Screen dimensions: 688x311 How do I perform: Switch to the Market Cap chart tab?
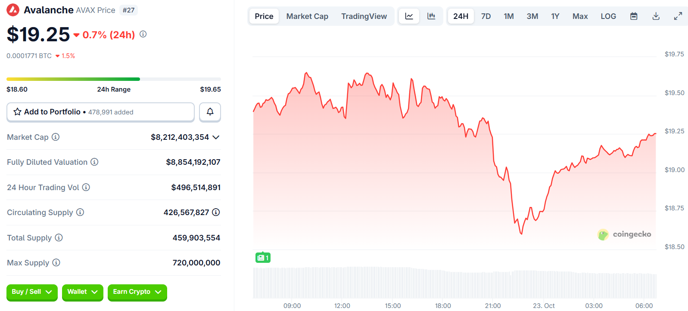coord(307,16)
